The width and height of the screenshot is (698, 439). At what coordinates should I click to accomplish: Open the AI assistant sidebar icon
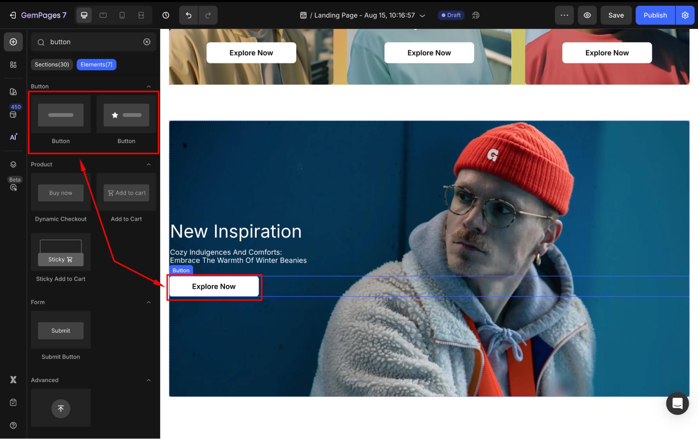[13, 137]
